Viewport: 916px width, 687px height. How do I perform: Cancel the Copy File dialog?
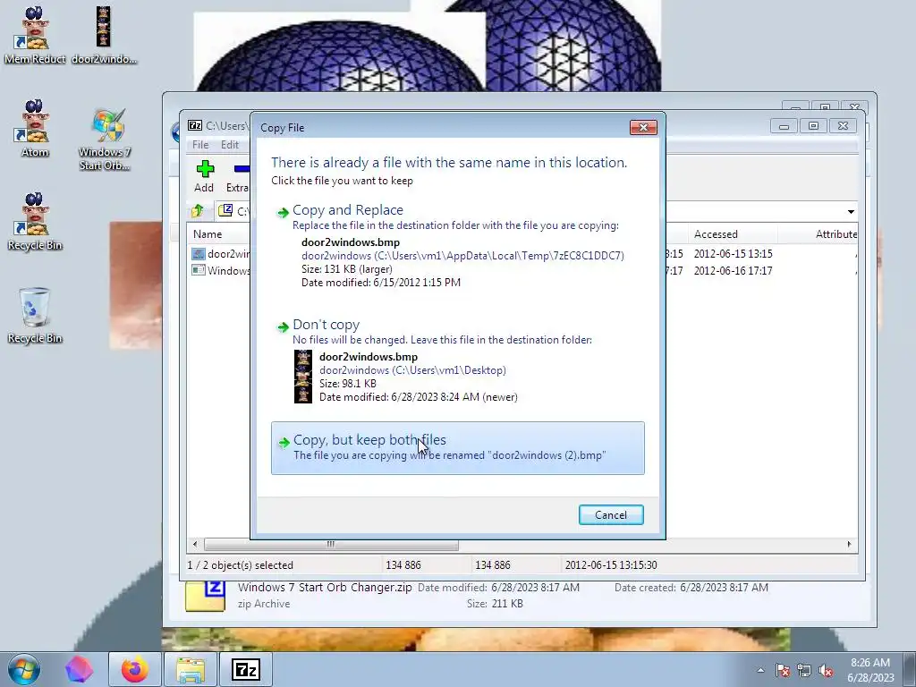611,514
